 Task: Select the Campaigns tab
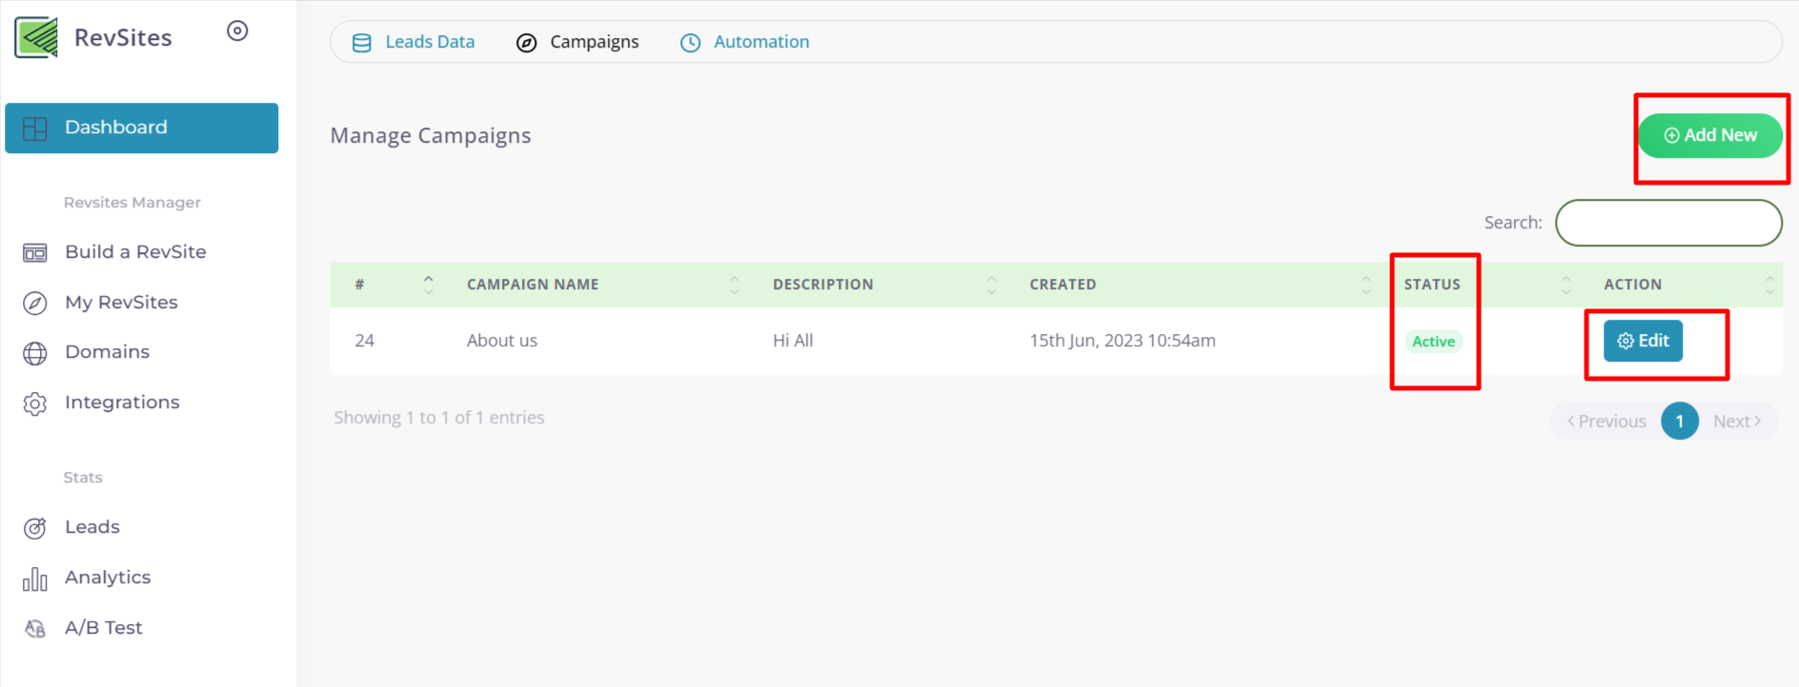pyautogui.click(x=578, y=42)
